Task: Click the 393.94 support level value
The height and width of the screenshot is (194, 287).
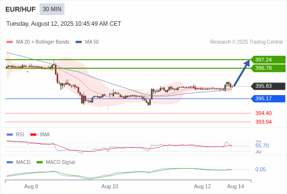Action: click(x=264, y=122)
